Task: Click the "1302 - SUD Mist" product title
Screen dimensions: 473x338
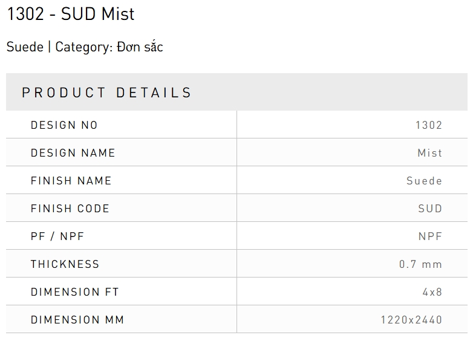Action: [x=71, y=14]
